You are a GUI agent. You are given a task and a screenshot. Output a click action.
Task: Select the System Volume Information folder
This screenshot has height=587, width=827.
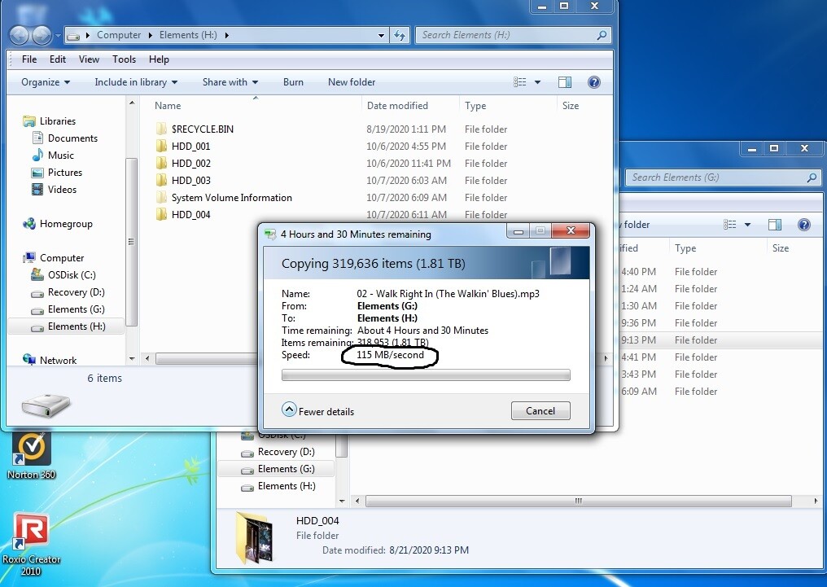[x=231, y=198]
